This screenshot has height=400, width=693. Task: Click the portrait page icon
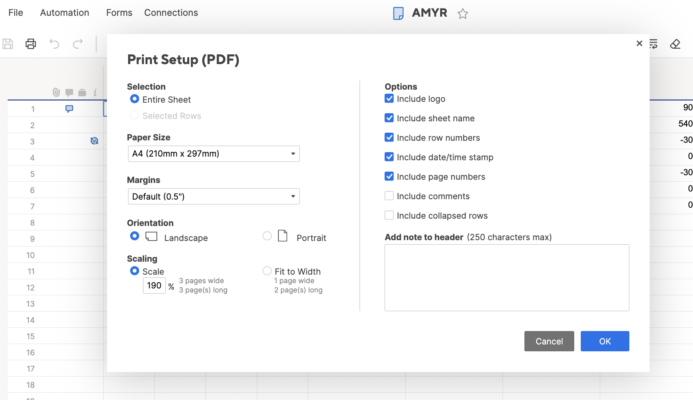(283, 236)
